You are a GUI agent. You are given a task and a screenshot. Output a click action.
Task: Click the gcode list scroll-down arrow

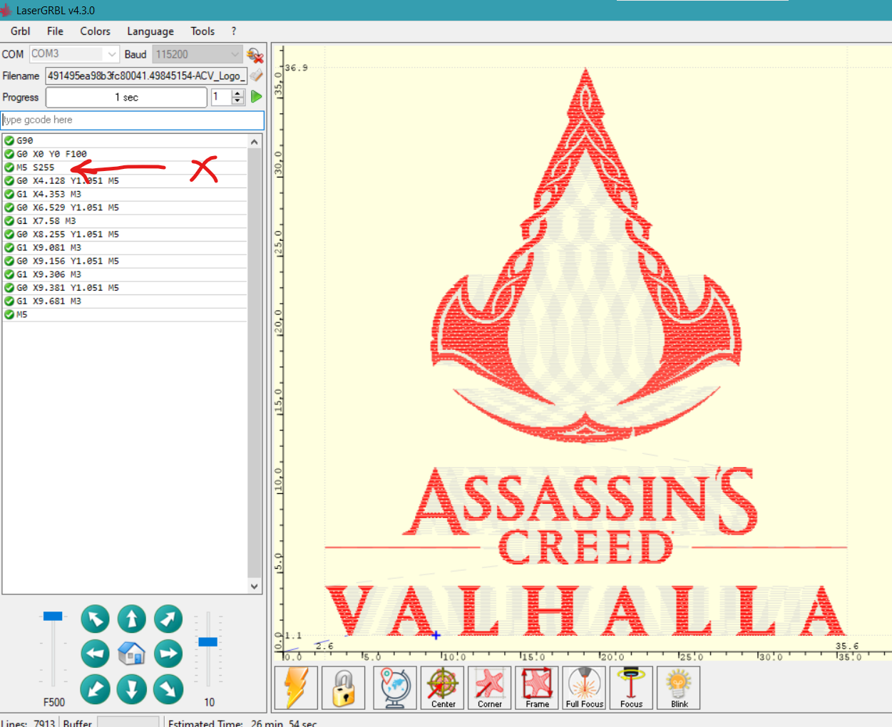[255, 587]
